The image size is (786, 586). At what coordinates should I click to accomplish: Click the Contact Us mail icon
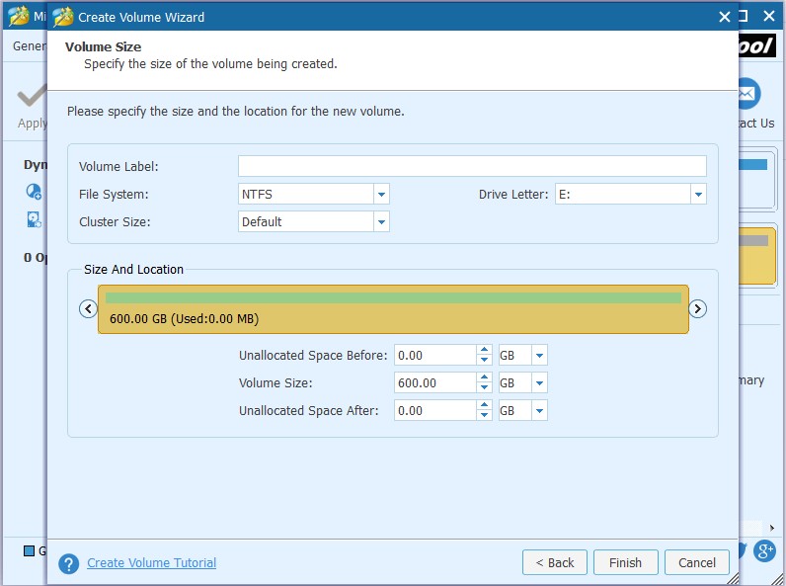pos(747,95)
